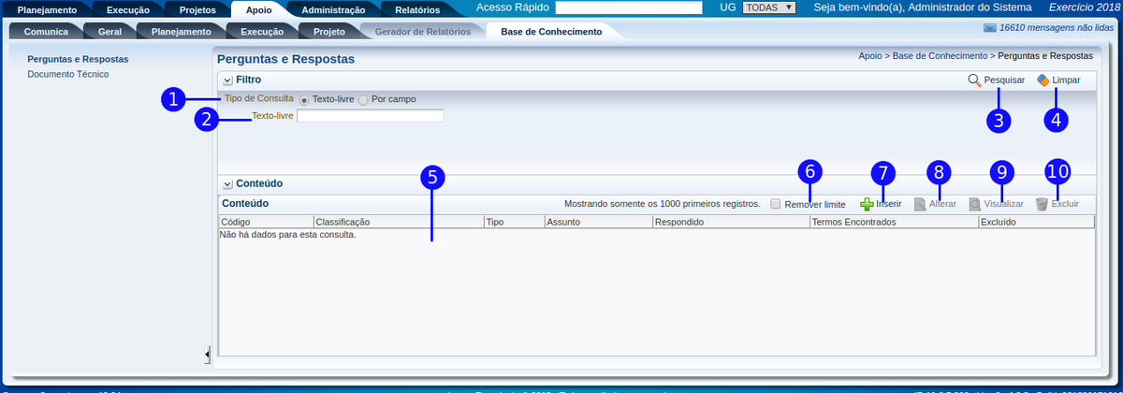Open the UG dropdown showing TODAS

(768, 7)
